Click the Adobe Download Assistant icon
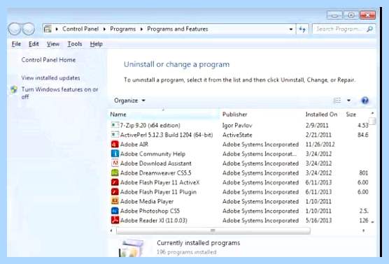Viewport: 389px width, 264px height. pos(115,163)
